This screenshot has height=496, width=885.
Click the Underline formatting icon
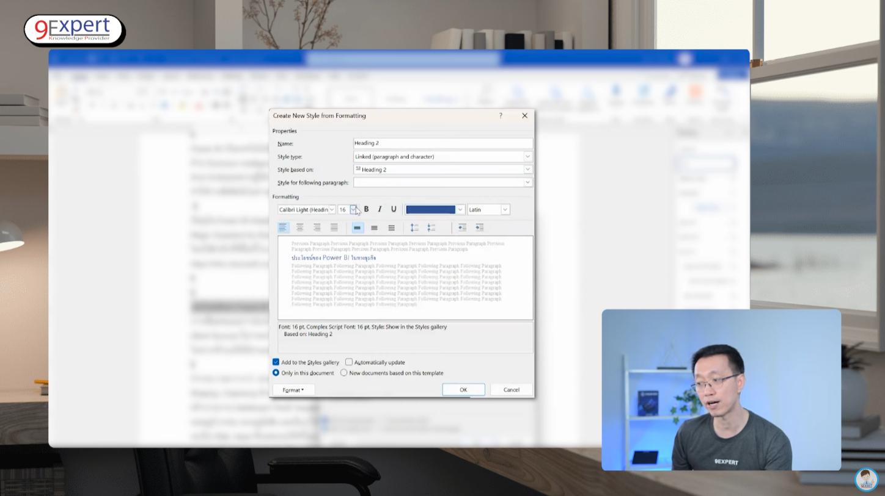pos(394,209)
